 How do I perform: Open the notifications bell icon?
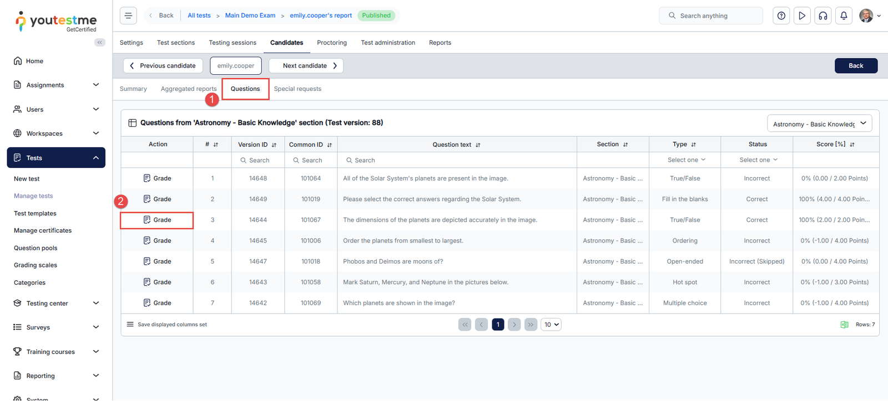(844, 16)
